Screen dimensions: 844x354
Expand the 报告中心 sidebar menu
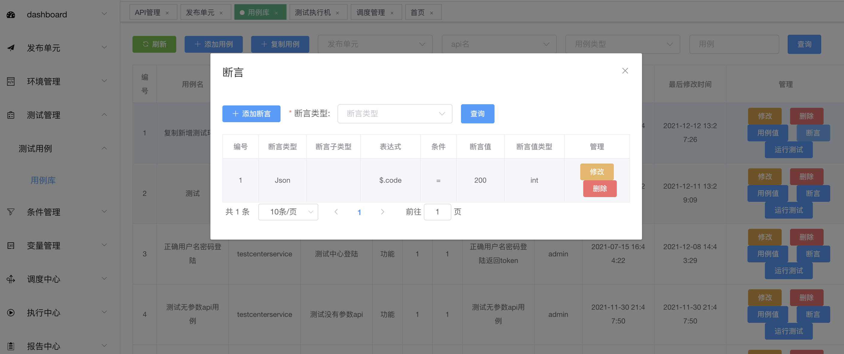104,345
